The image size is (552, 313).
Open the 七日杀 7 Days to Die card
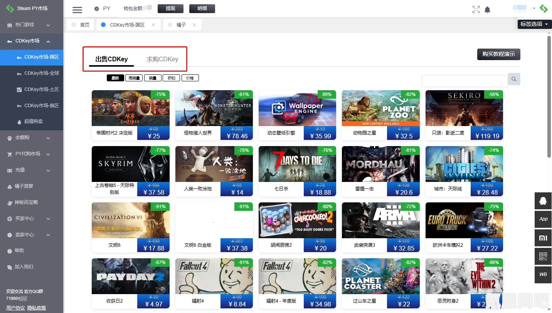click(297, 171)
